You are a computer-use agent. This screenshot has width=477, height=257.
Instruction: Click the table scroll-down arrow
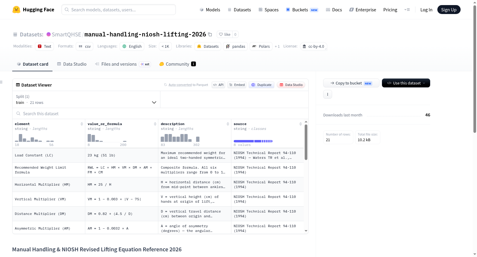306,231
